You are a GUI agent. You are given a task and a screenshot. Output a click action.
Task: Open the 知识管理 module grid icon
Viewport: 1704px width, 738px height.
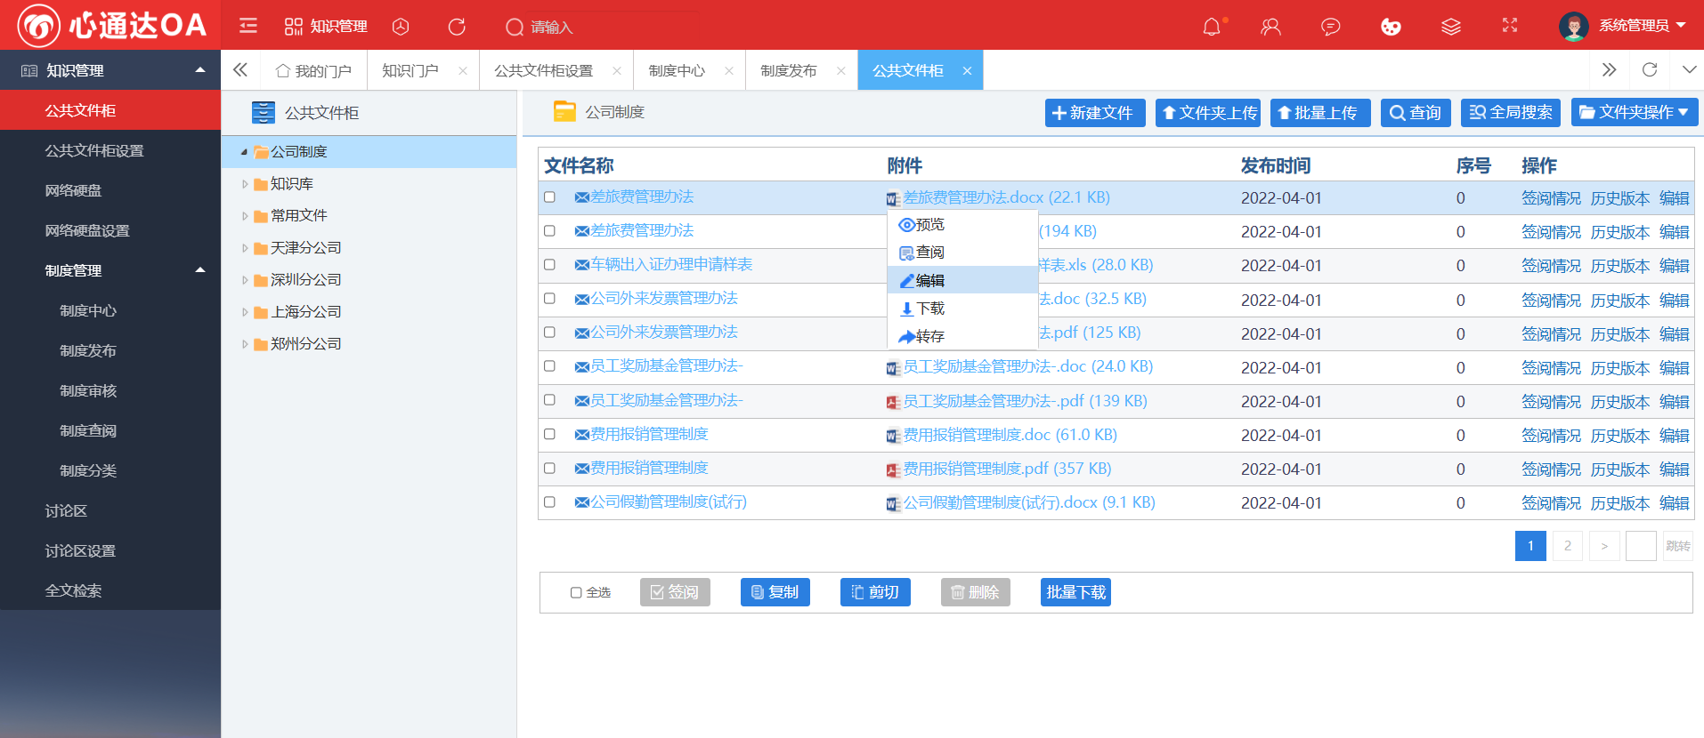[293, 26]
